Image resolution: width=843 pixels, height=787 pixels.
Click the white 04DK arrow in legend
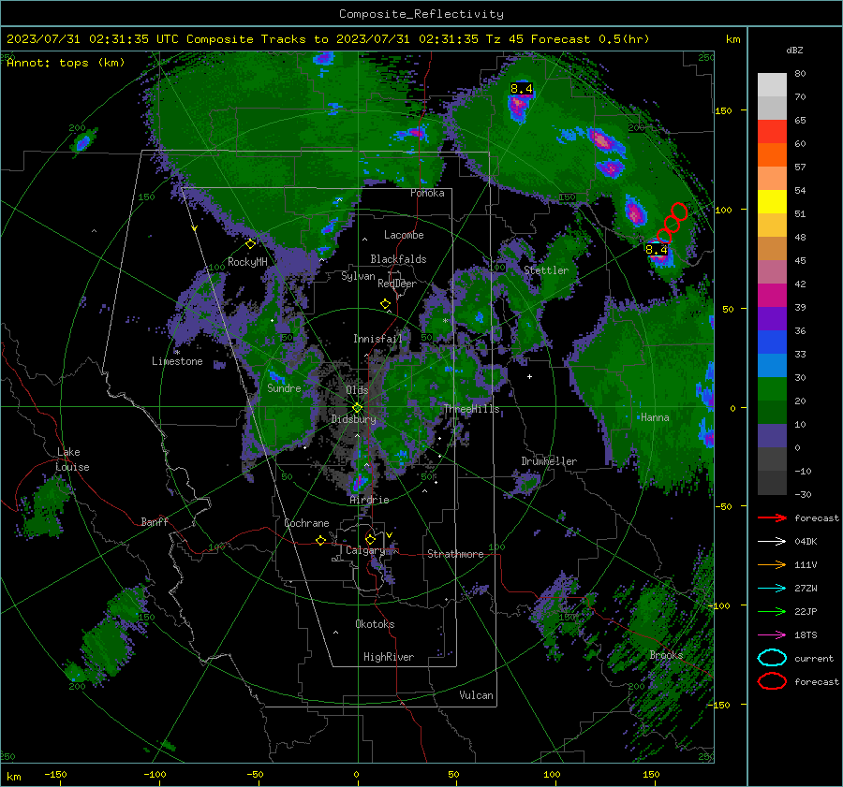tap(772, 541)
